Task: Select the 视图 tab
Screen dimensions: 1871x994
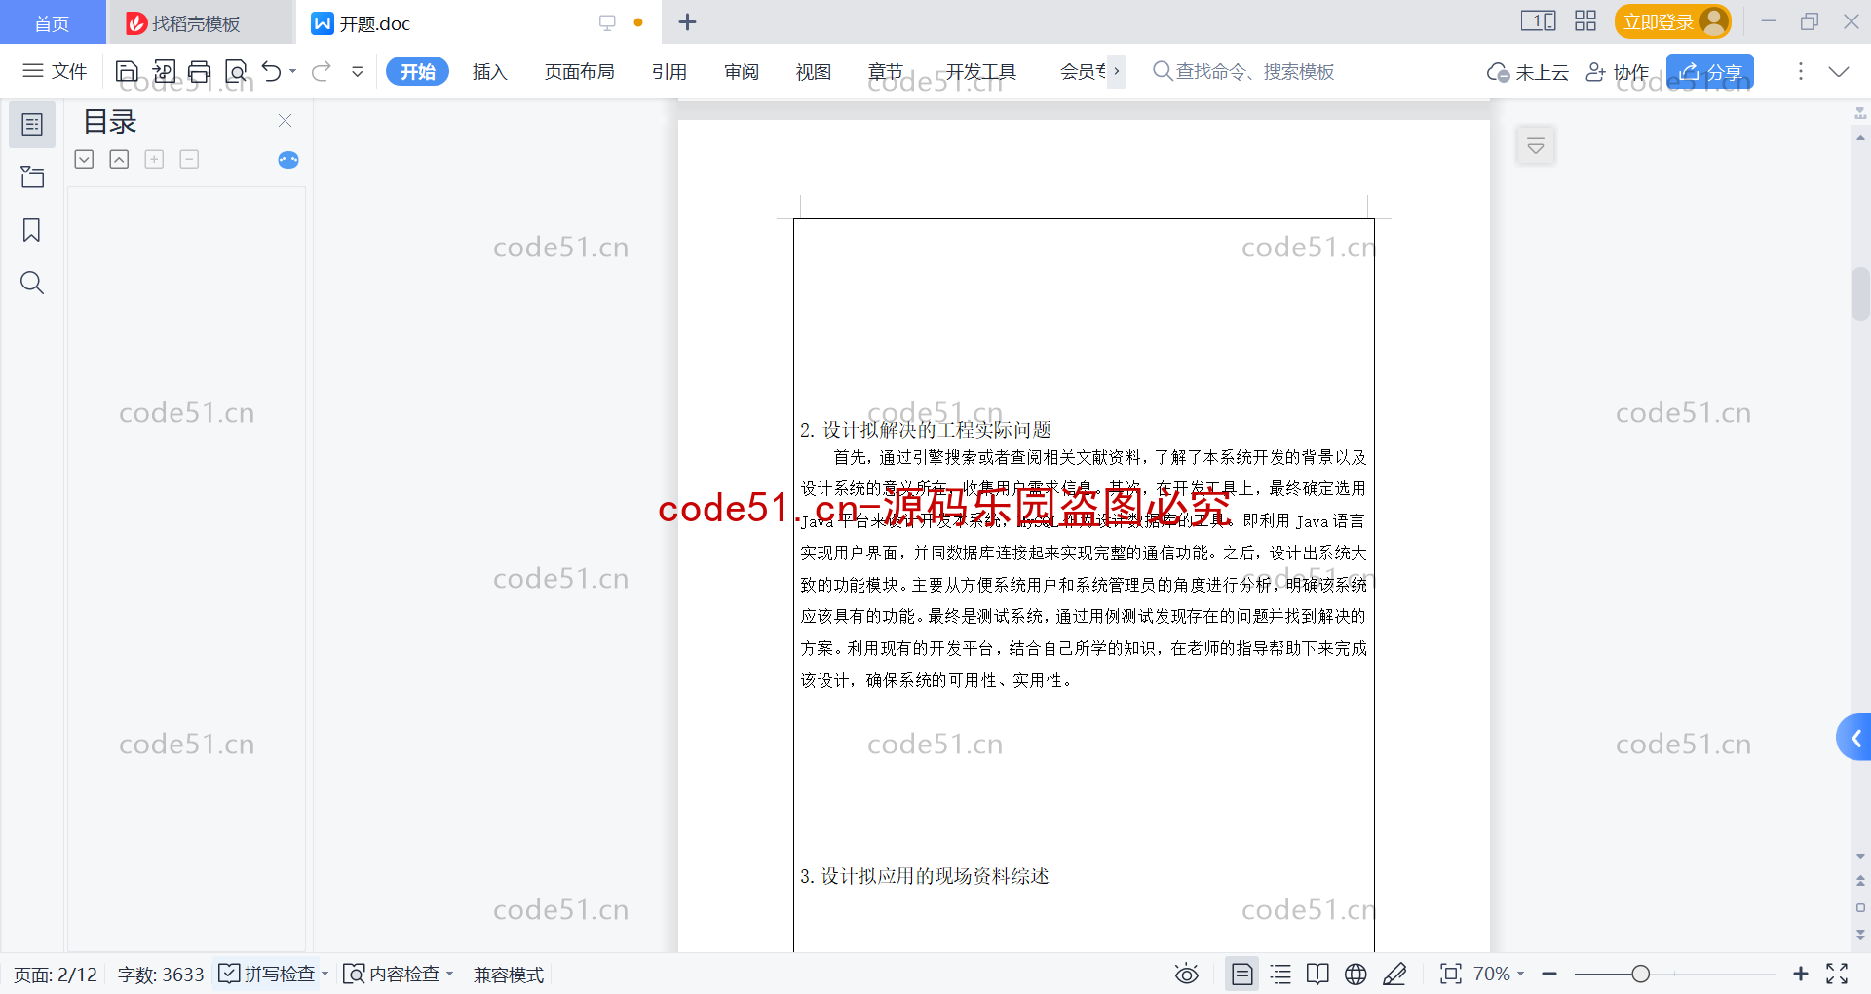Action: click(814, 71)
